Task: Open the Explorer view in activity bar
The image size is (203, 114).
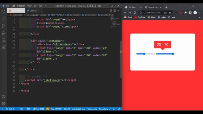Action: (3, 11)
